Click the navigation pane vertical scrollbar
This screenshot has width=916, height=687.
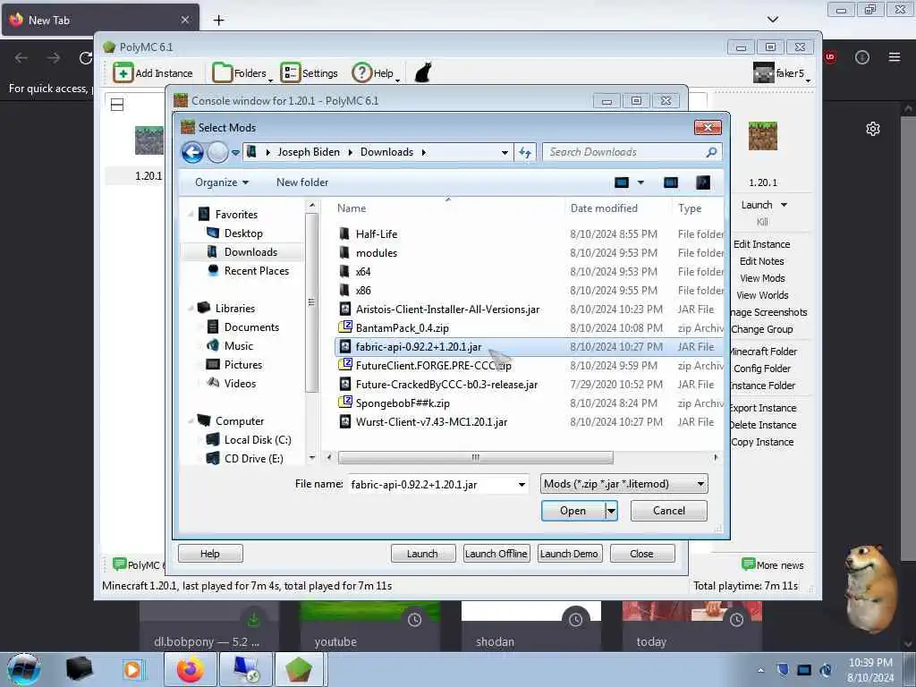pos(311,302)
